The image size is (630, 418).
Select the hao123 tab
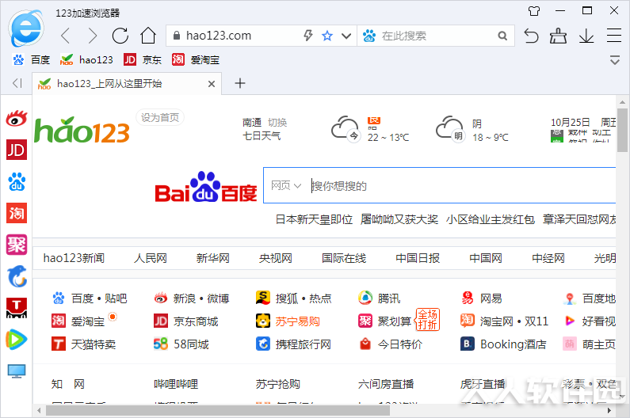click(126, 83)
